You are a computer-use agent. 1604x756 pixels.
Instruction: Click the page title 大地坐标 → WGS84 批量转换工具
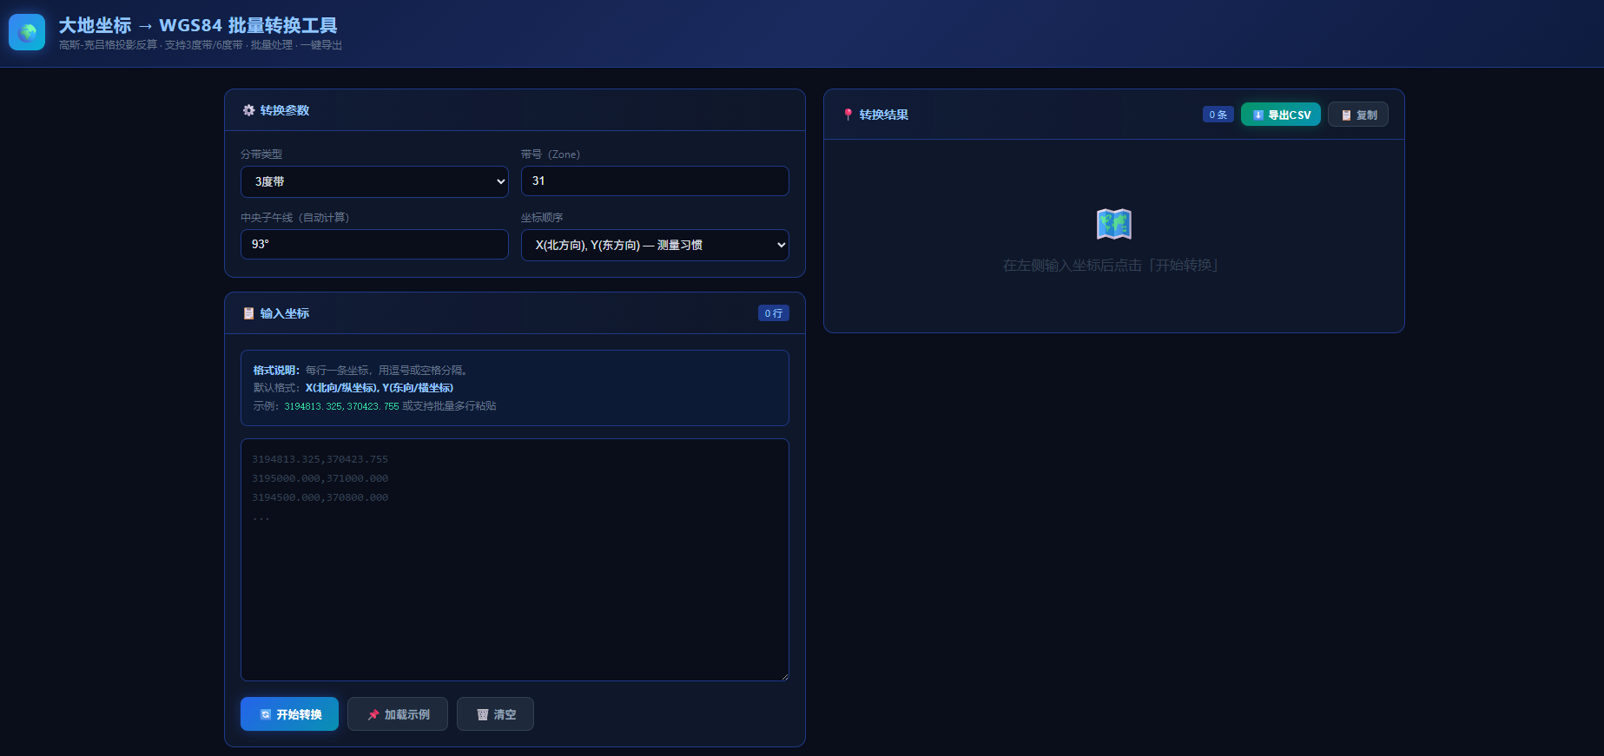tap(198, 25)
